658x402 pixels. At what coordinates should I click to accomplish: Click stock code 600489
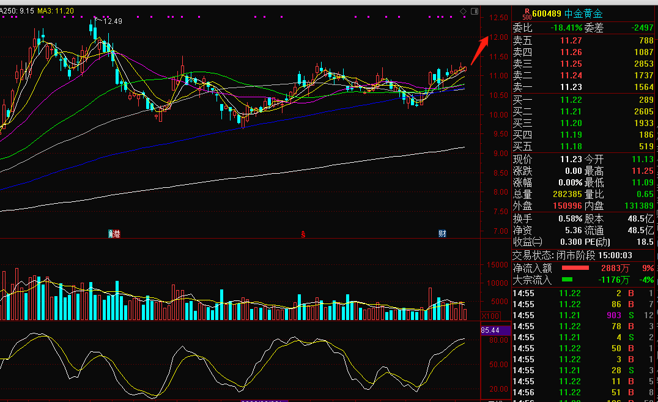point(547,14)
